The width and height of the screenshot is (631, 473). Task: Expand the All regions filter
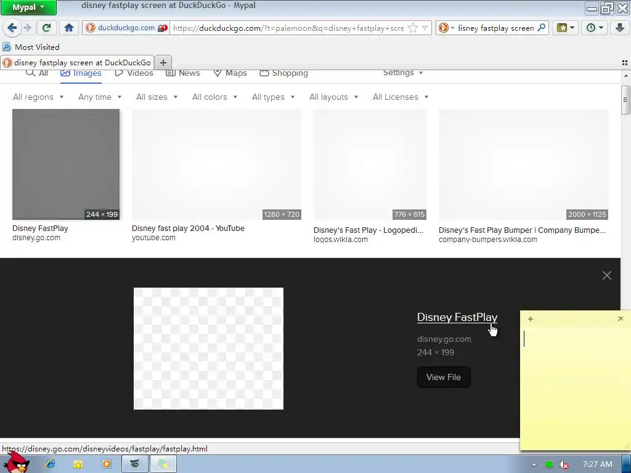[38, 97]
